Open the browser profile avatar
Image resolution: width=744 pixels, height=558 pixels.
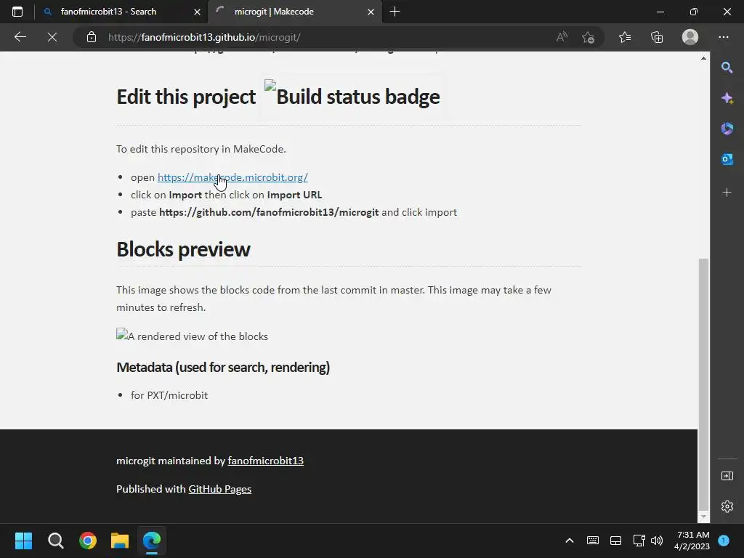690,37
